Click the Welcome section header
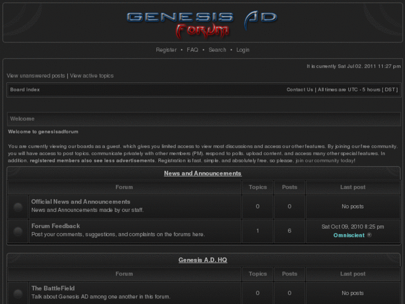405x304 pixels. pos(204,119)
